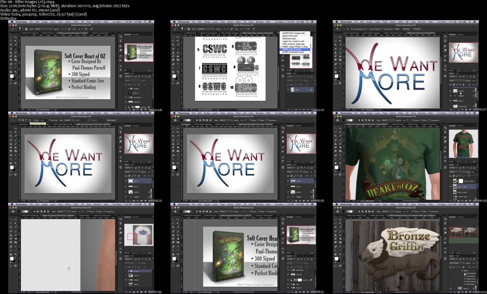This screenshot has height=294, width=487.
Task: Click Zoom In icon in 00:03:22 options bar
Action: [x=344, y=29]
